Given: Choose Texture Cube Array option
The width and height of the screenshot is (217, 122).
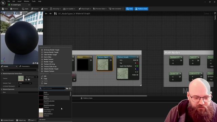Looking at the screenshot, I should [x=50, y=66].
